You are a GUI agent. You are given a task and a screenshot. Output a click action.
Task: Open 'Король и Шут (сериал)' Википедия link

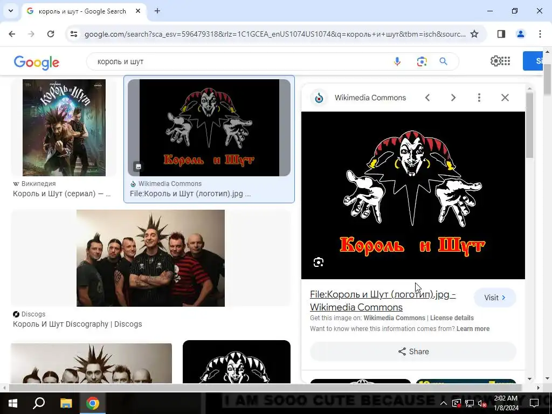[61, 194]
